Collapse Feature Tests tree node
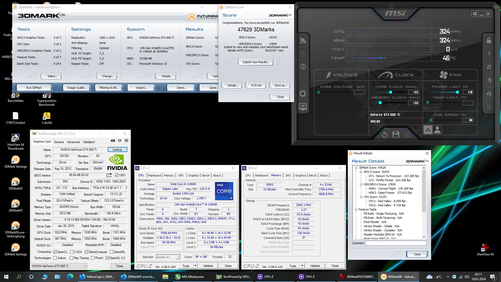 pos(356,210)
